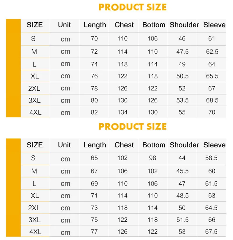233x240 pixels.
Task: Select the 58.5 sleeve value
Action: click(211, 158)
